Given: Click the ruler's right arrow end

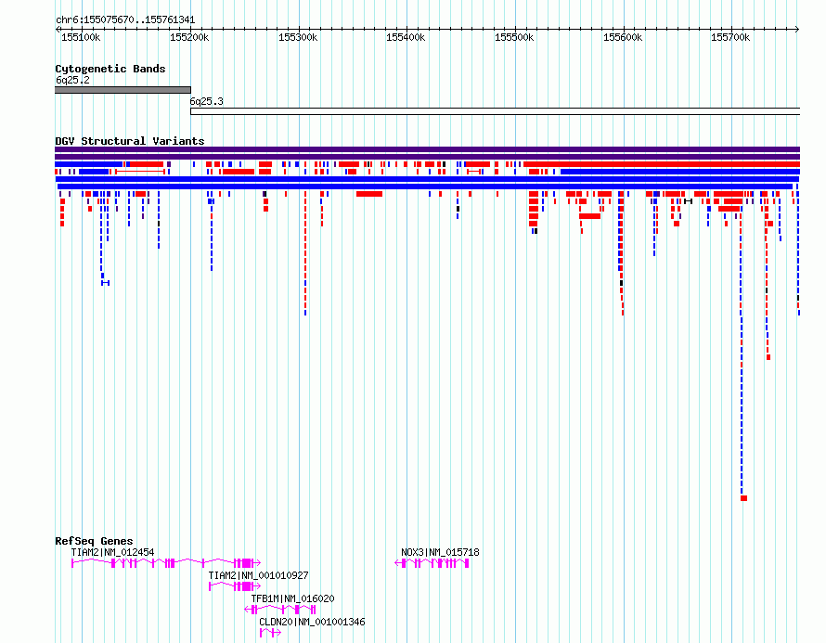Looking at the screenshot, I should click(797, 30).
